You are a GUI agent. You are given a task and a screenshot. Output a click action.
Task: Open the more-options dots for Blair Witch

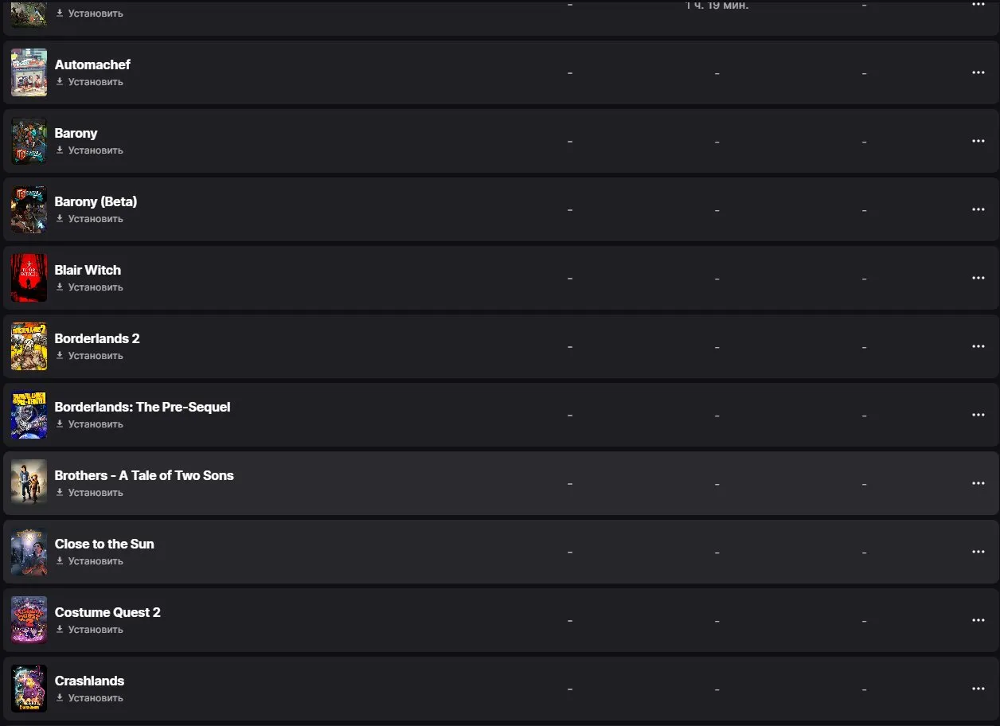[x=979, y=278]
